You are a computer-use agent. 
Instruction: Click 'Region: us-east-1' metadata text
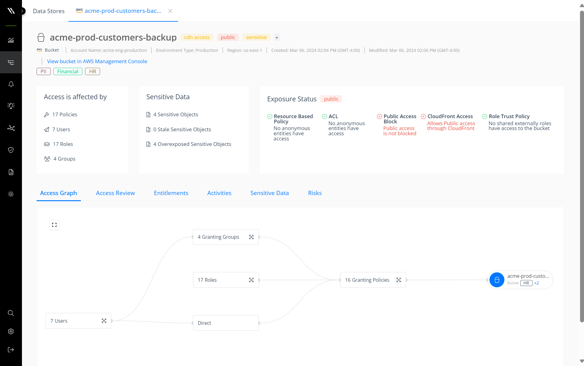245,50
